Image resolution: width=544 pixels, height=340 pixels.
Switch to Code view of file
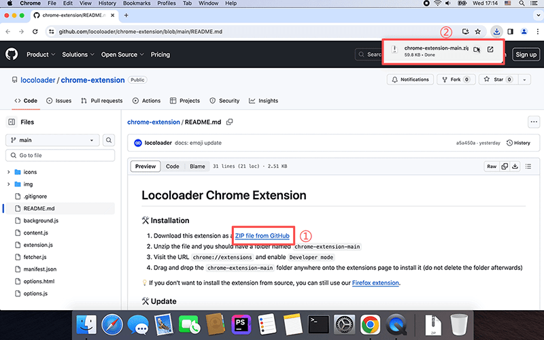(x=173, y=166)
